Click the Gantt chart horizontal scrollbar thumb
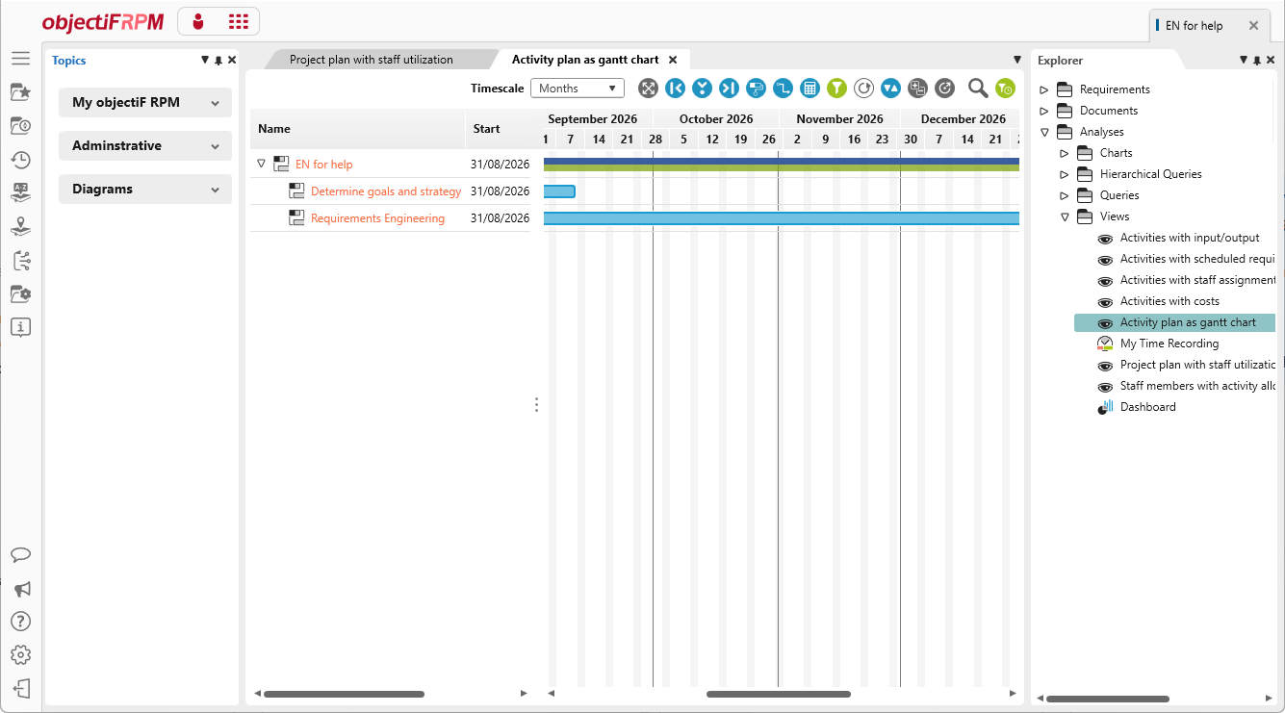The height and width of the screenshot is (713, 1285). [x=779, y=694]
